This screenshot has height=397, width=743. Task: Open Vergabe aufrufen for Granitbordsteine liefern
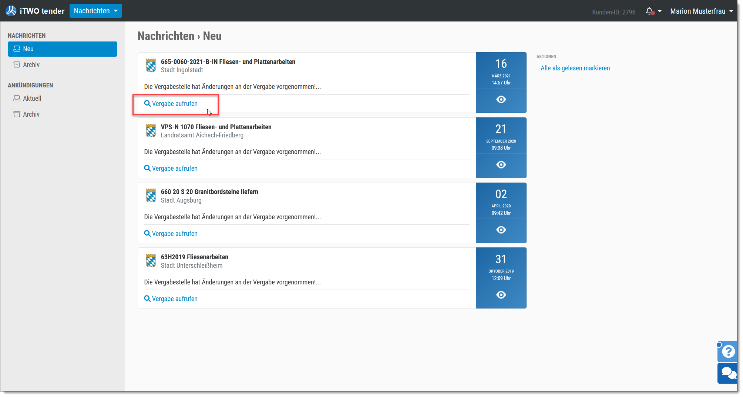click(x=171, y=234)
